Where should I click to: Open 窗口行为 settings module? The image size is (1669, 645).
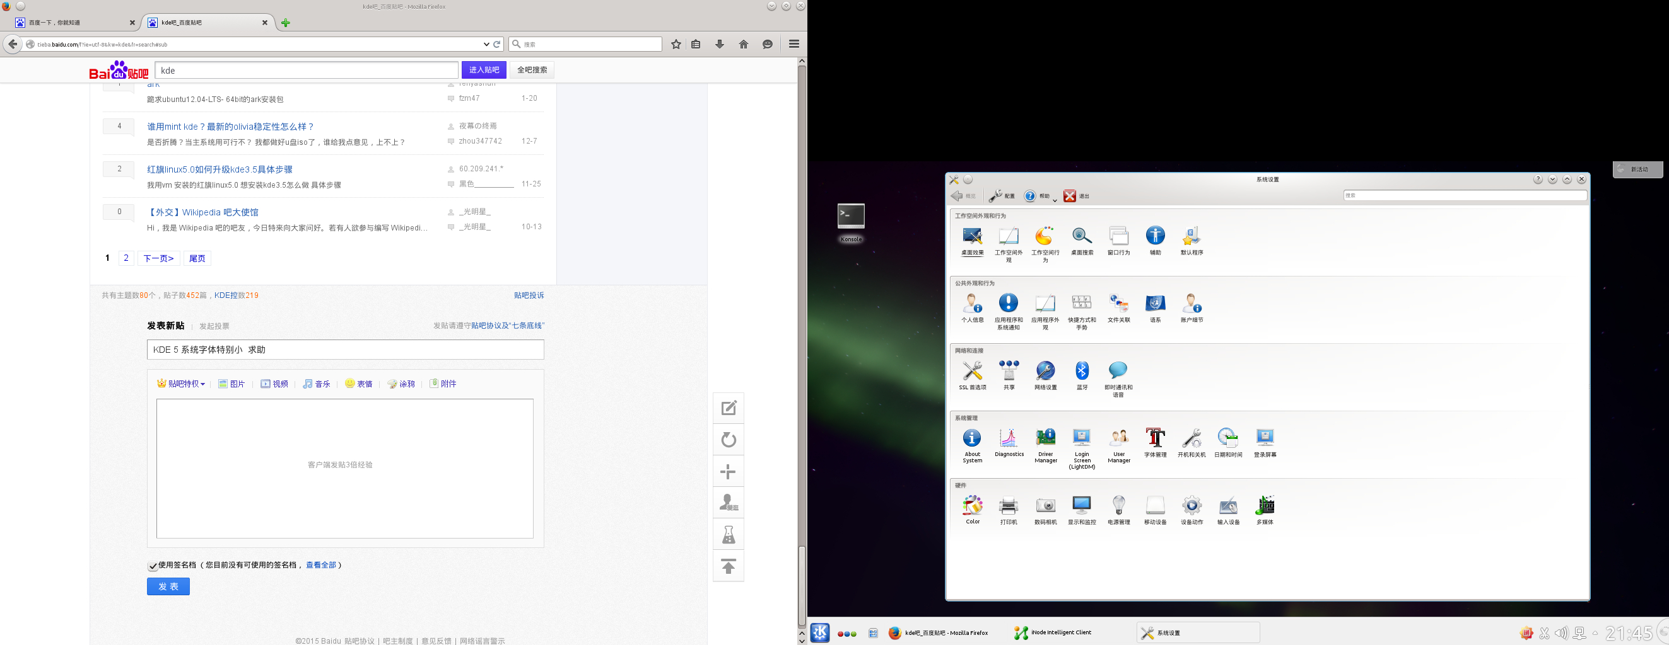1118,241
